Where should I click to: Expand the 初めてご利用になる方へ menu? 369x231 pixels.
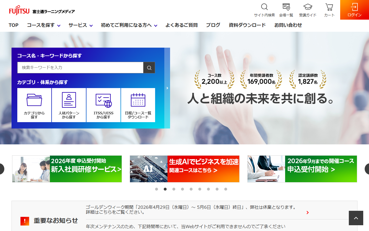129,25
